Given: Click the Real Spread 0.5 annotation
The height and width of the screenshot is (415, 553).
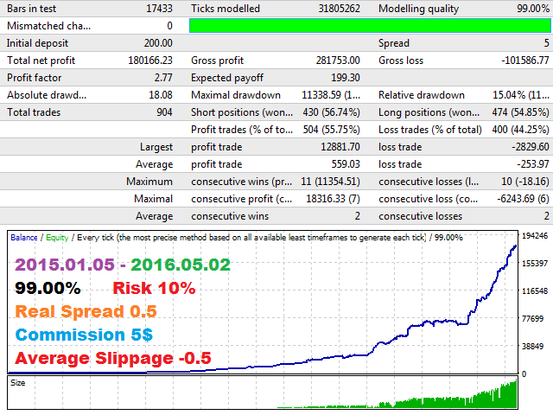Looking at the screenshot, I should point(86,311).
